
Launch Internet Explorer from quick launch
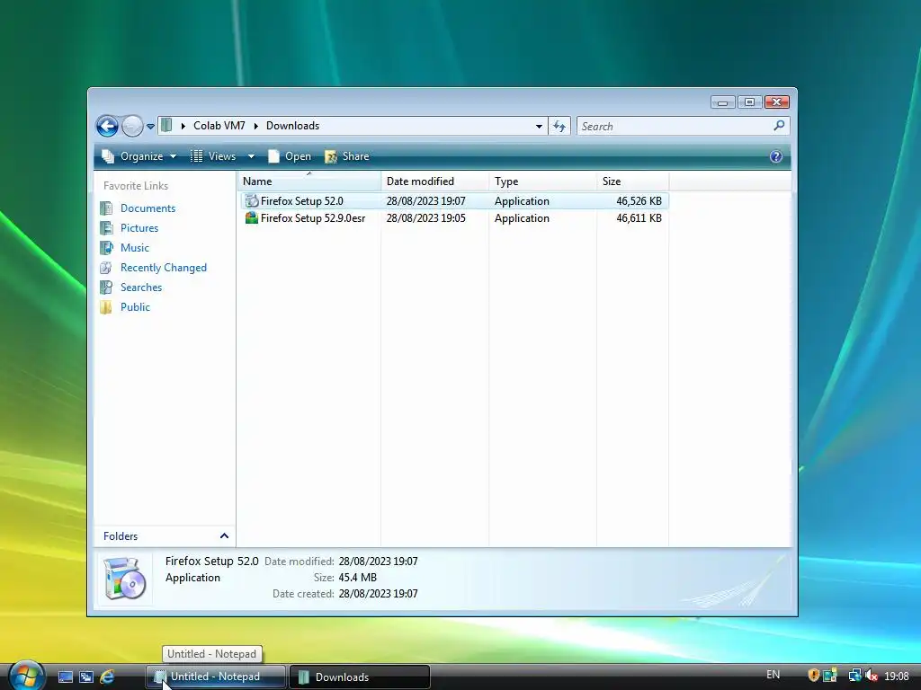tap(107, 677)
